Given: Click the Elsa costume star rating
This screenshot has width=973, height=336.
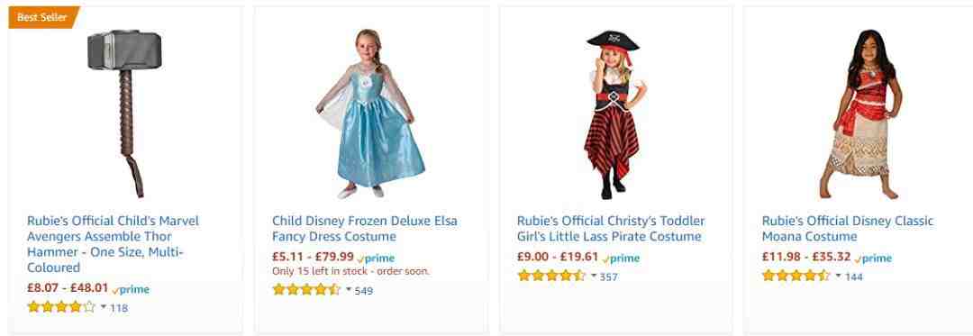Looking at the screenshot, I should click(x=306, y=289).
